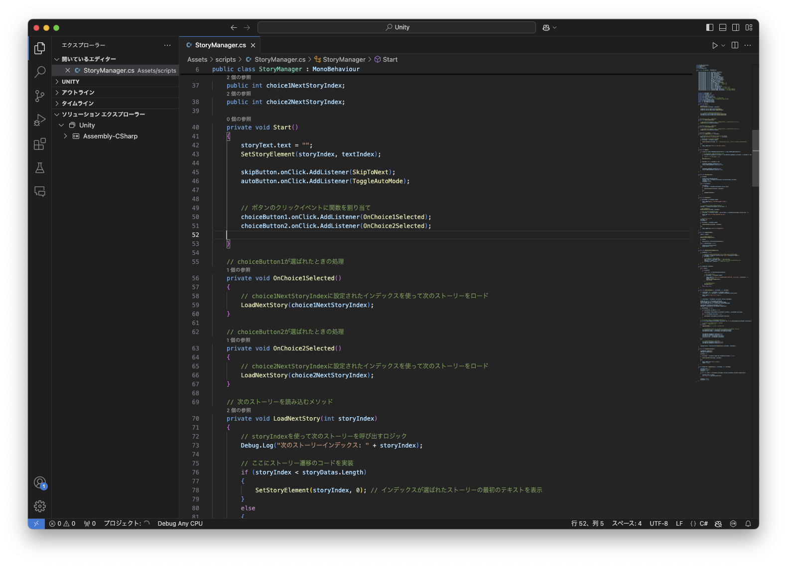Viewport: 787px width, 566px height.
Task: Open the Extensions view
Action: coord(40,144)
